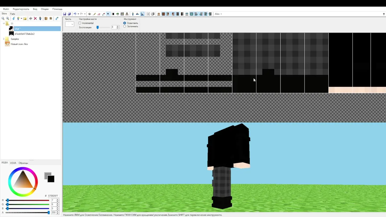Rename the selected skin
The width and height of the screenshot is (386, 217).
(31, 19)
